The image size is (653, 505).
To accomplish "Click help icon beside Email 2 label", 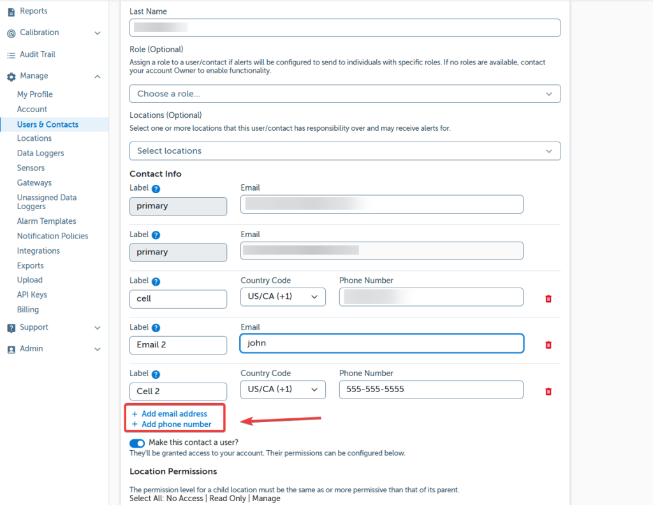I will tap(156, 328).
